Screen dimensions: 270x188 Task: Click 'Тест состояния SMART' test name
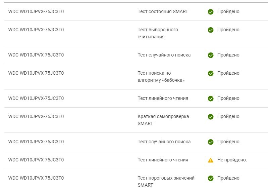163,11
